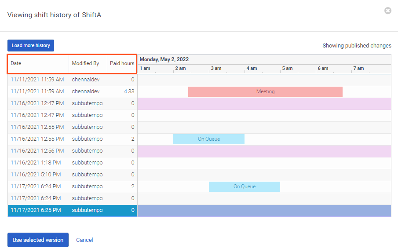This screenshot has width=398, height=252.
Task: Click the 1 am timeline marker
Action: [x=145, y=69]
